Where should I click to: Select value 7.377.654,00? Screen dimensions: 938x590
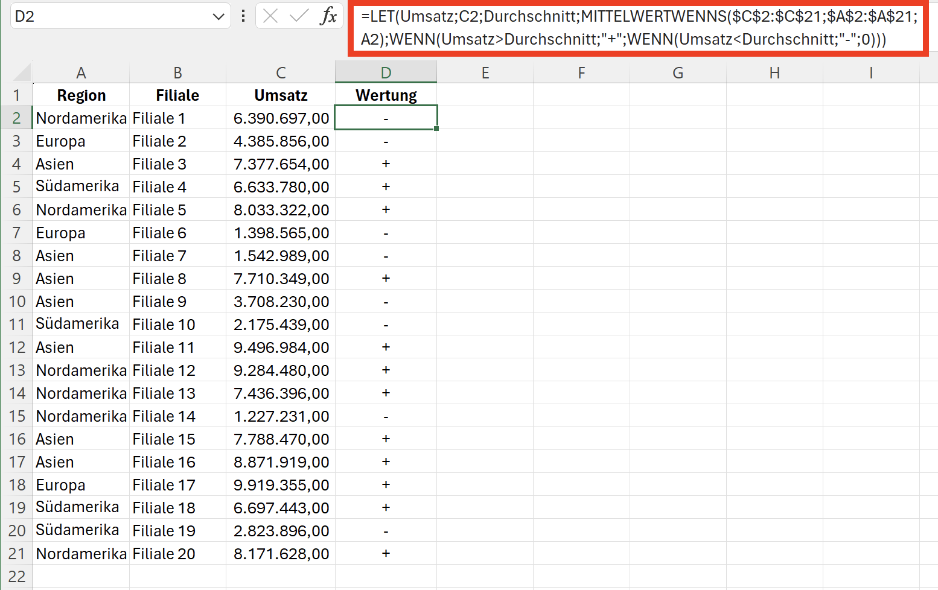[281, 163]
